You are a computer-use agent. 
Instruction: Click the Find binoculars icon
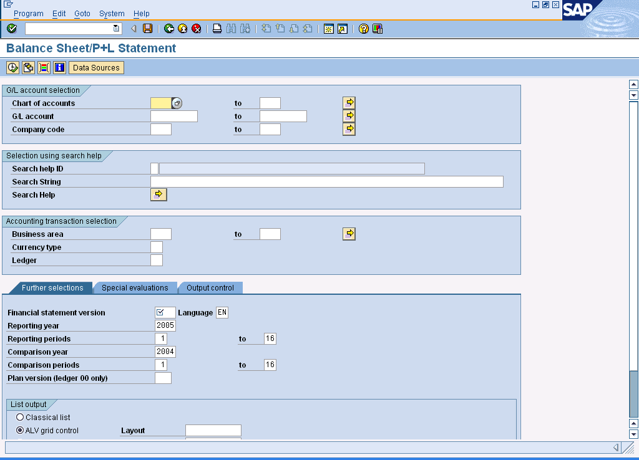(x=231, y=29)
